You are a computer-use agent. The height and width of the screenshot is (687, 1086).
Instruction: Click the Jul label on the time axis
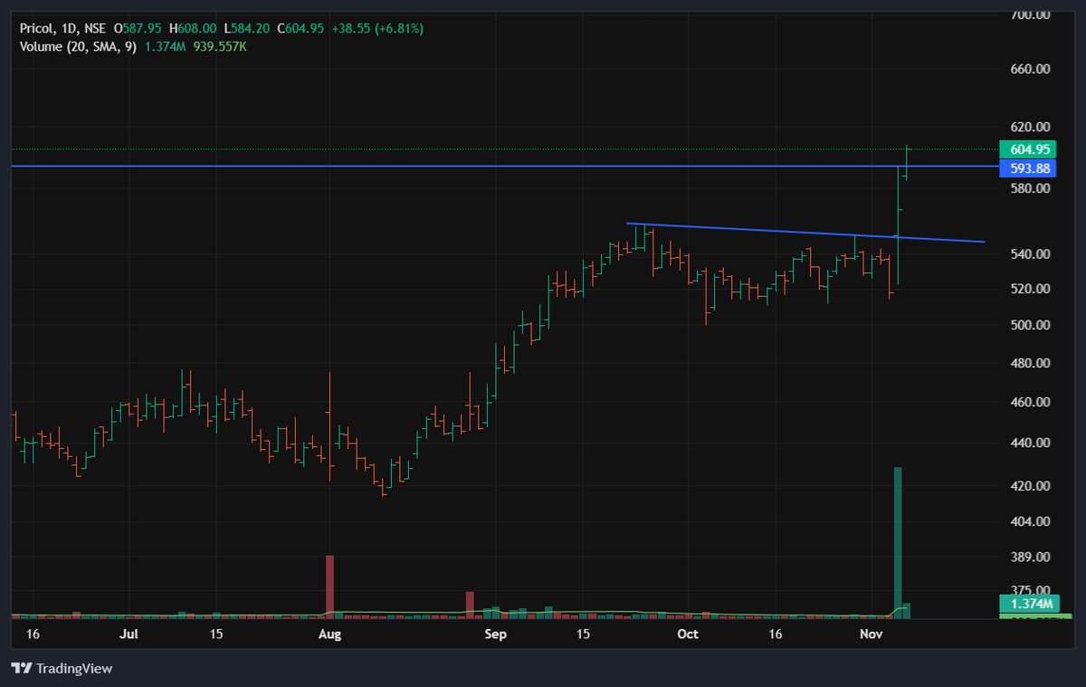click(129, 635)
